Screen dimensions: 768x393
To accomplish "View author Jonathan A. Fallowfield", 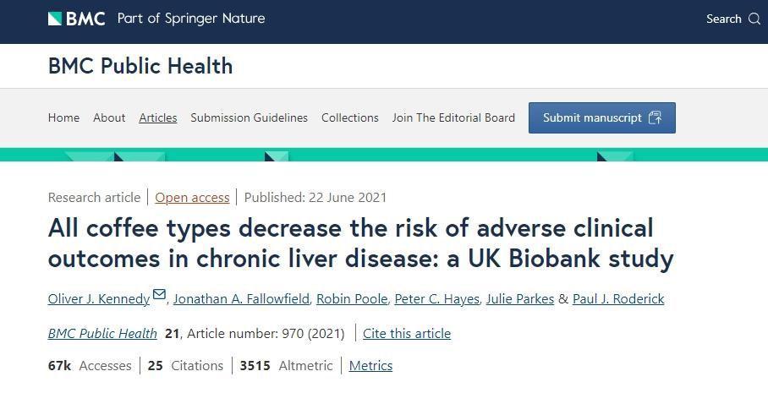I will (240, 298).
